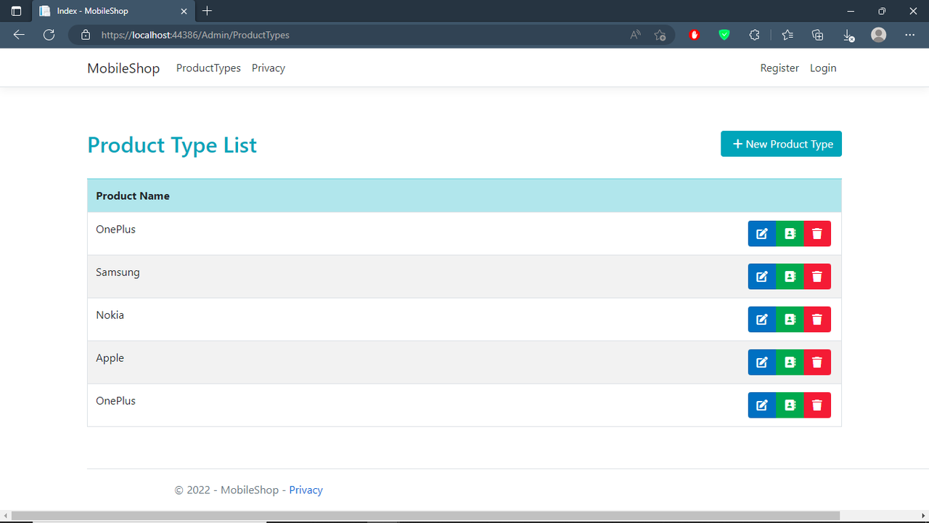Add this page to favorites
The height and width of the screenshot is (523, 929).
pyautogui.click(x=660, y=35)
